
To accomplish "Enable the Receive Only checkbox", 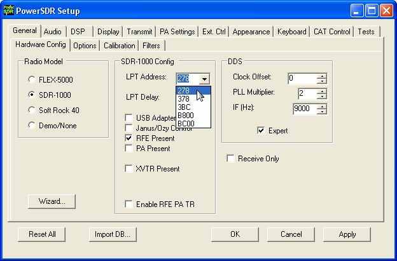I will [230, 158].
